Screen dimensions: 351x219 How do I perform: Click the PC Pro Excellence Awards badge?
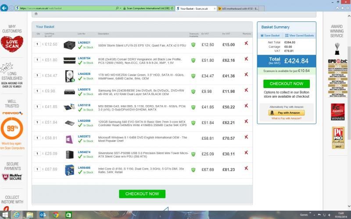[x=338, y=138]
